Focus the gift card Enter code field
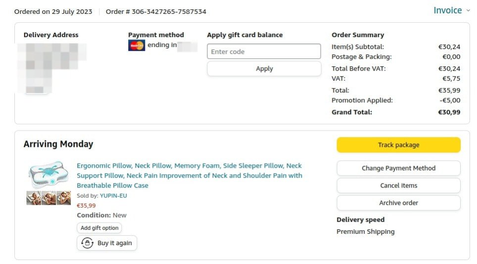The height and width of the screenshot is (264, 477). (264, 51)
